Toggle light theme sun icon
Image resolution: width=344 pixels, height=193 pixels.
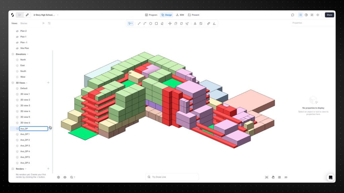(317, 15)
